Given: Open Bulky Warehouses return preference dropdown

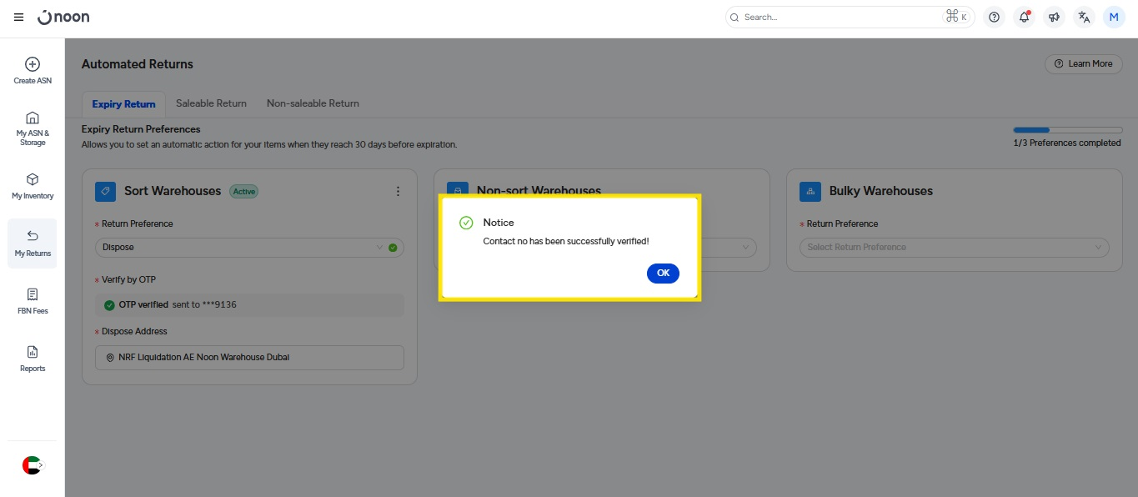Looking at the screenshot, I should [x=954, y=248].
